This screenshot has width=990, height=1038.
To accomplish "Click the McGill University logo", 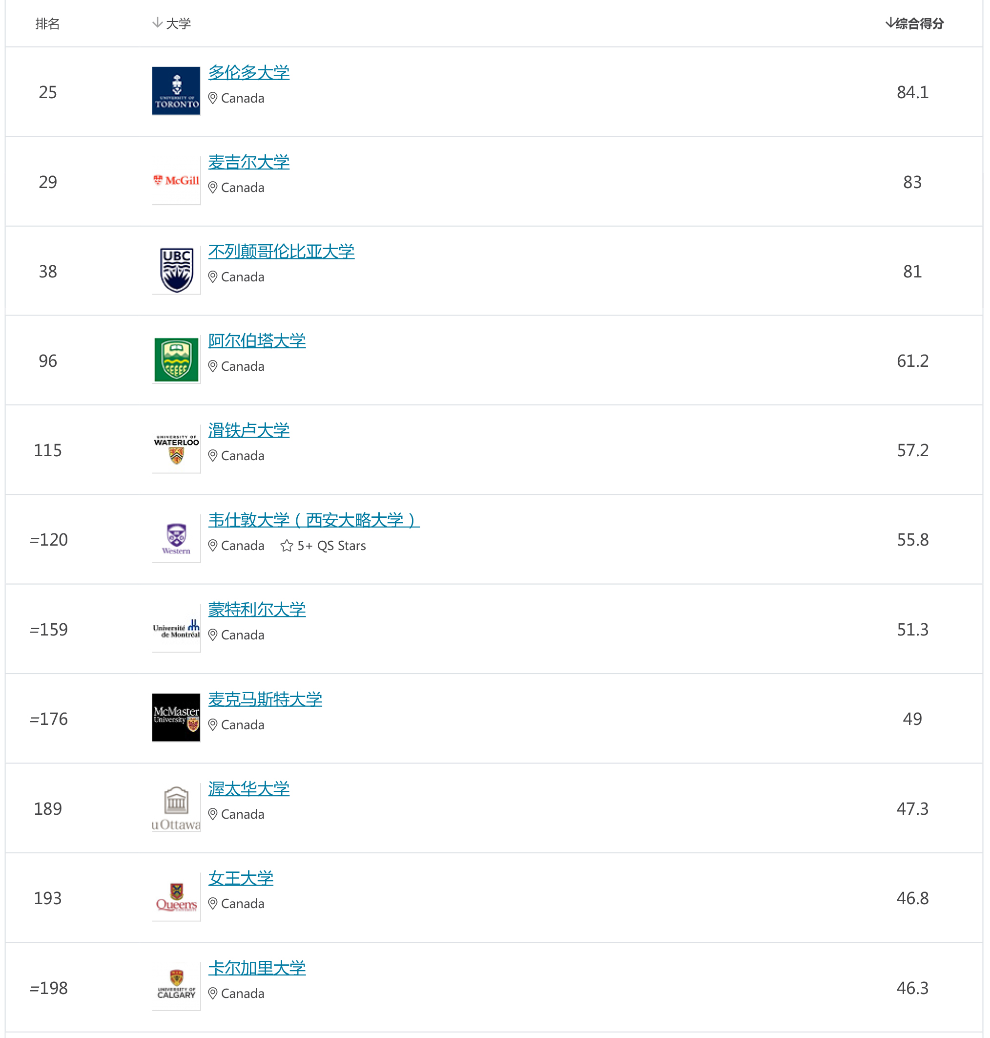I will coord(176,181).
